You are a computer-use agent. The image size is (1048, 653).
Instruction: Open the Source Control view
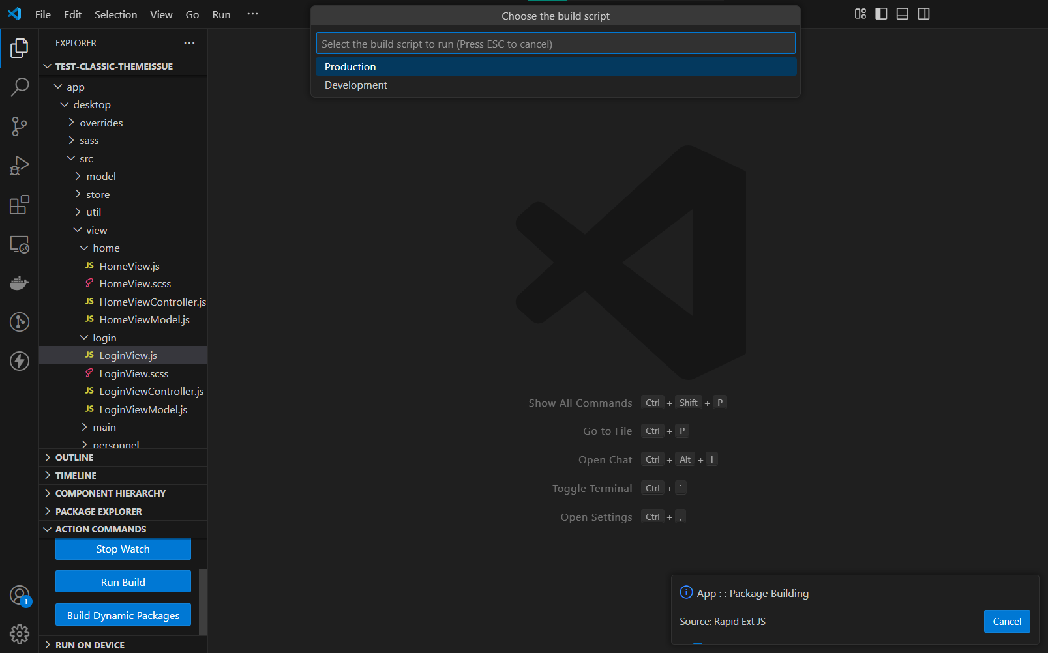(20, 126)
